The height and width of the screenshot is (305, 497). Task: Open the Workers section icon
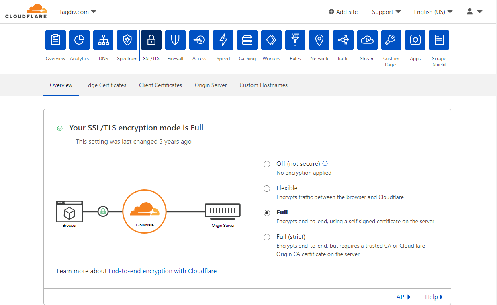[271, 40]
